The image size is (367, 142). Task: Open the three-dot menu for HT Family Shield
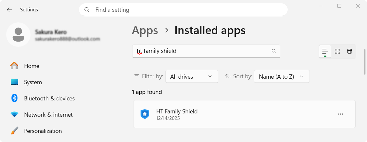point(340,114)
